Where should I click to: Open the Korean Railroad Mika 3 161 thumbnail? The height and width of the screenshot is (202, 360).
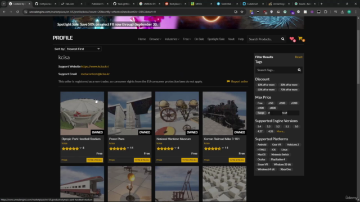click(x=224, y=113)
